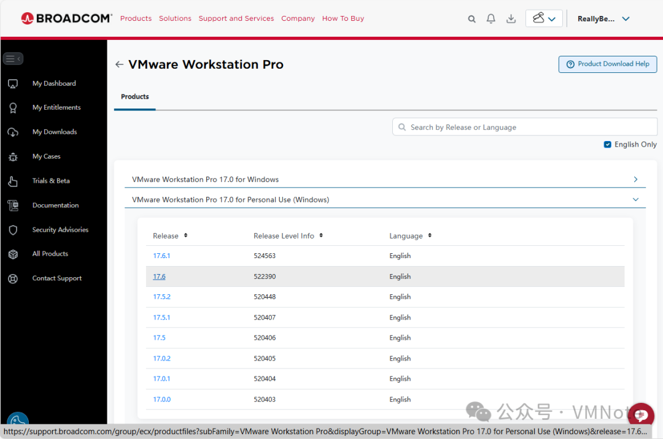Sort by Release Level Info arrows
Image resolution: width=663 pixels, height=439 pixels.
click(321, 235)
